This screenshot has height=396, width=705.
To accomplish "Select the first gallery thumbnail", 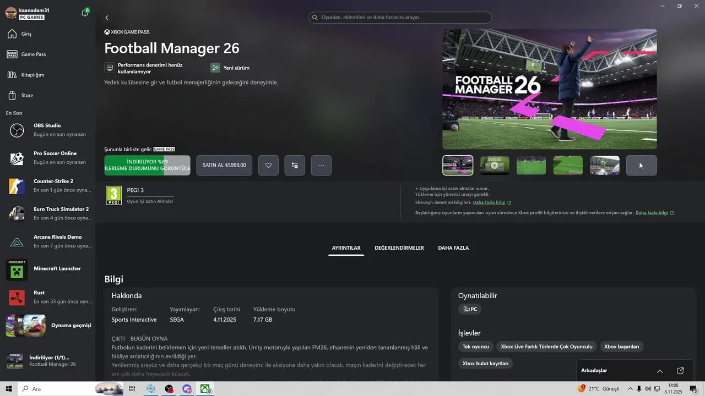I will (458, 165).
